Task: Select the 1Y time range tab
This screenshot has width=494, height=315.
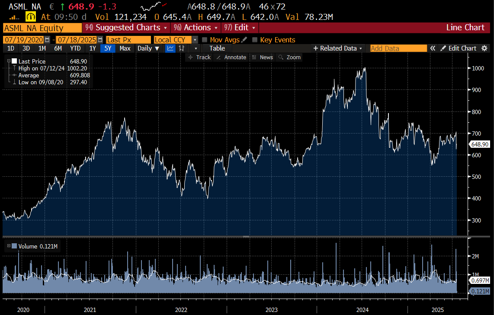Action: pyautogui.click(x=92, y=48)
